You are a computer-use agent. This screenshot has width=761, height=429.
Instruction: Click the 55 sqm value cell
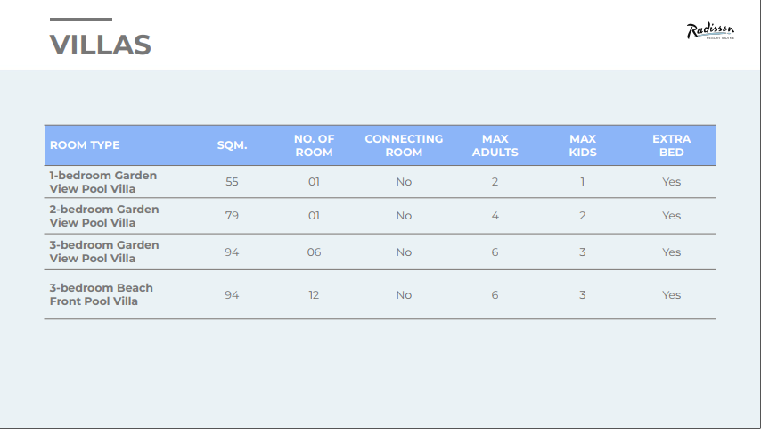pyautogui.click(x=232, y=182)
